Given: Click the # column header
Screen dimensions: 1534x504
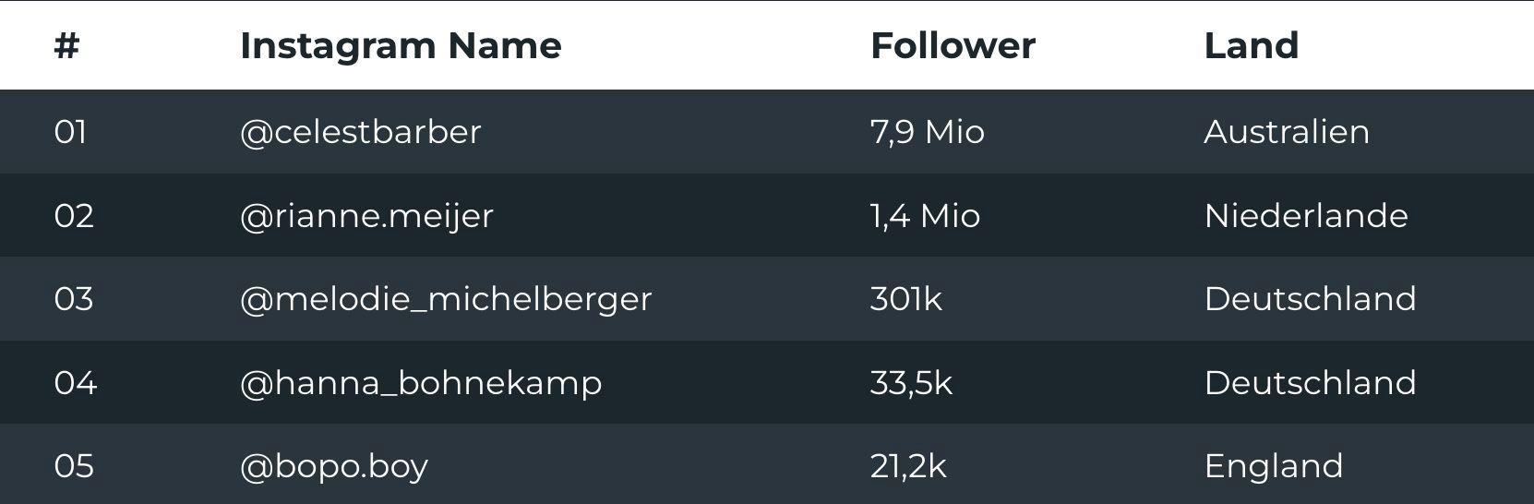Looking at the screenshot, I should point(66,45).
